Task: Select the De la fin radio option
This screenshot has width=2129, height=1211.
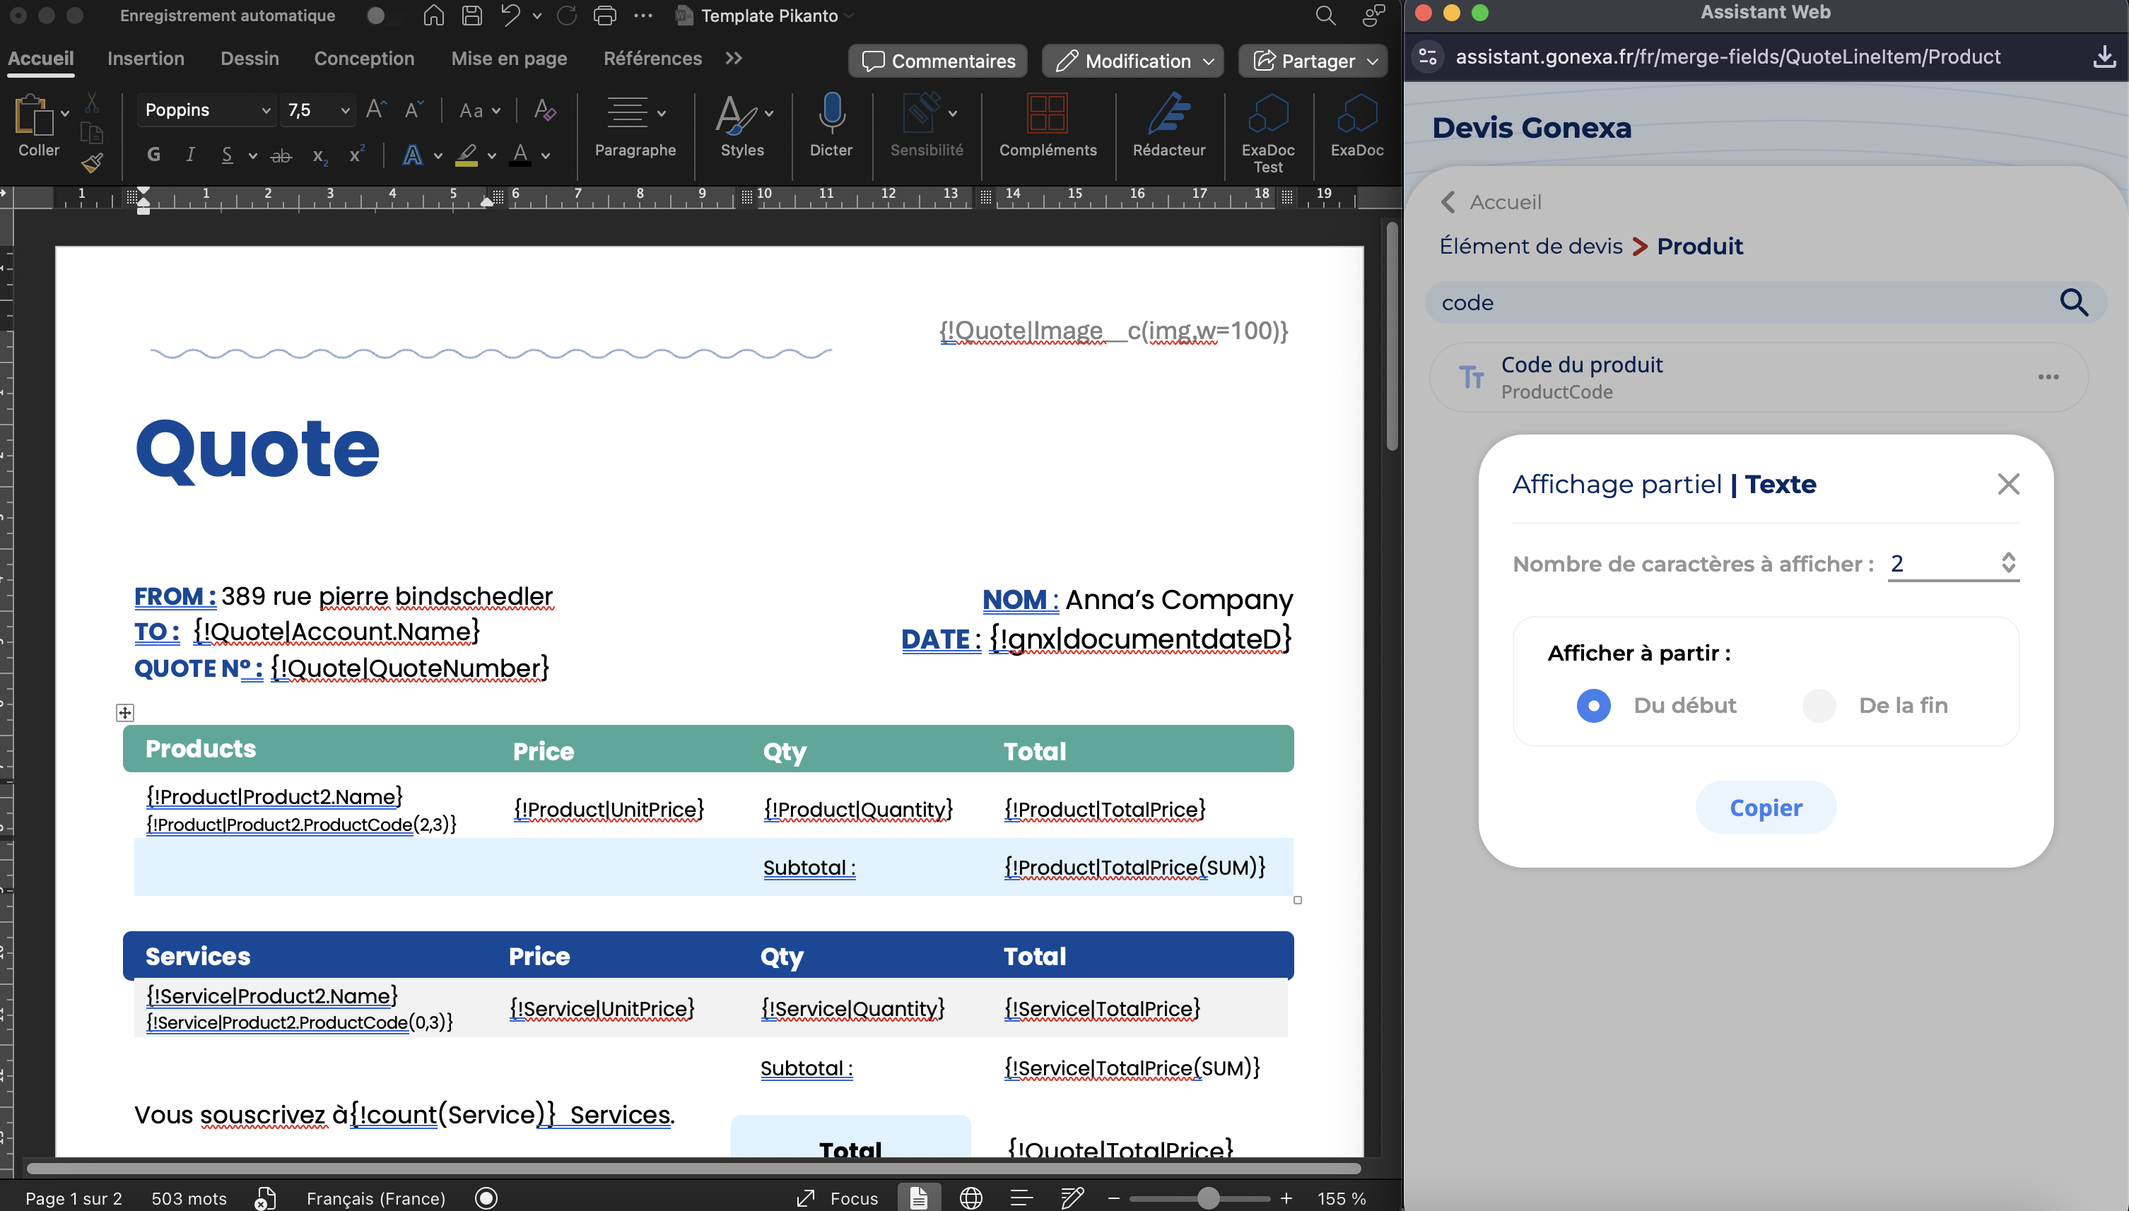Action: pyautogui.click(x=1819, y=705)
